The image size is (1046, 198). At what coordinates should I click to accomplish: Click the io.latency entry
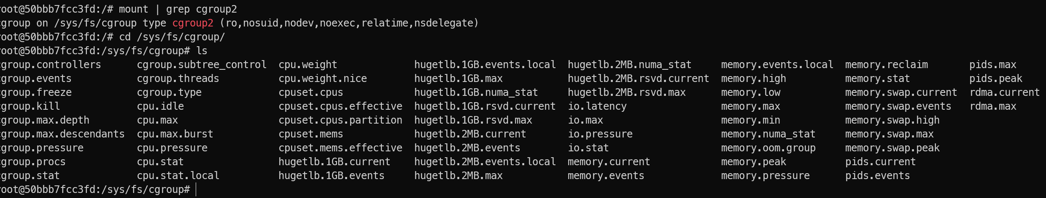pyautogui.click(x=597, y=106)
